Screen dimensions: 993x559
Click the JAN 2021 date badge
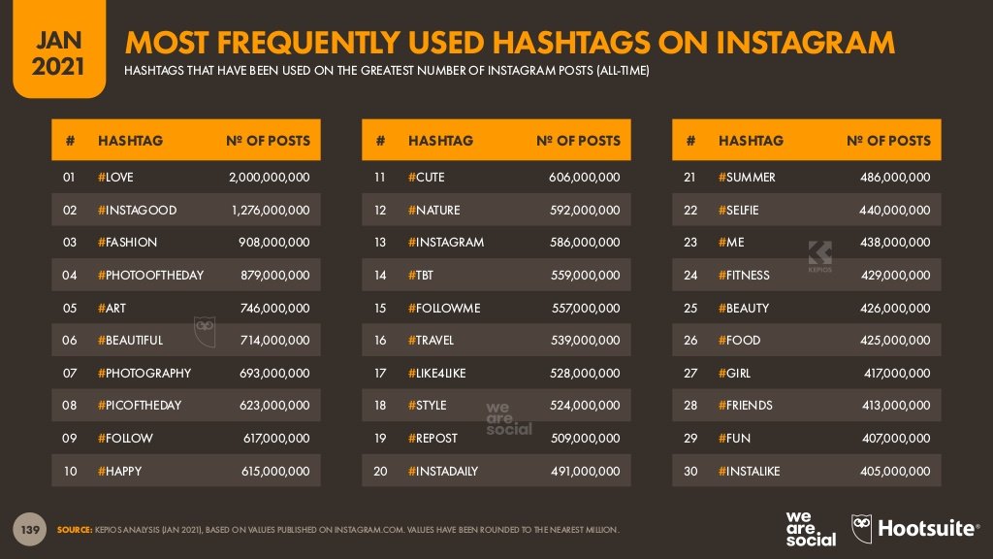[x=59, y=49]
